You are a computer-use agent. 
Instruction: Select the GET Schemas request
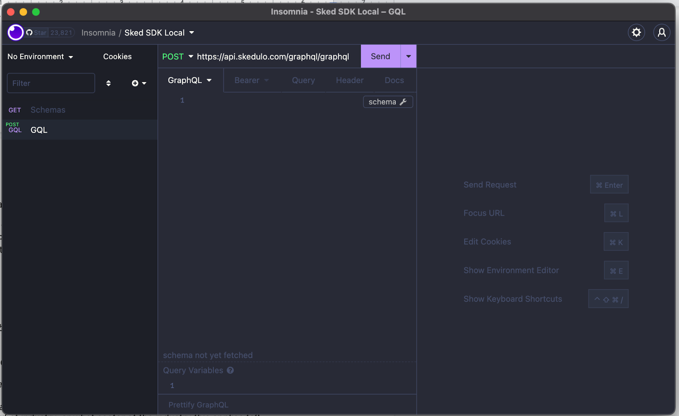tap(80, 110)
